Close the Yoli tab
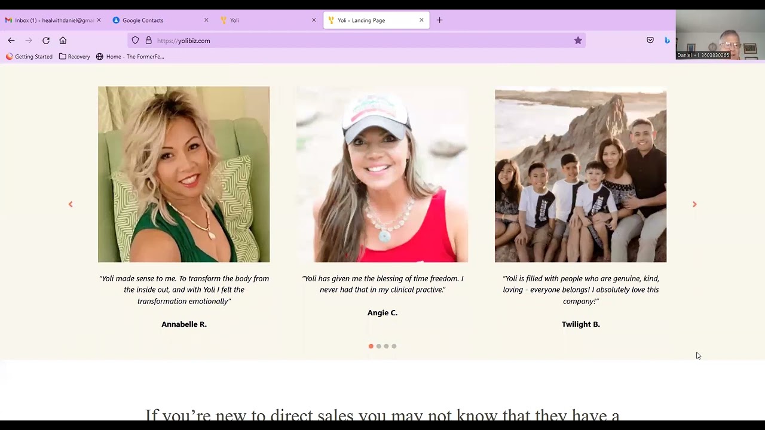This screenshot has width=765, height=430. tap(314, 20)
